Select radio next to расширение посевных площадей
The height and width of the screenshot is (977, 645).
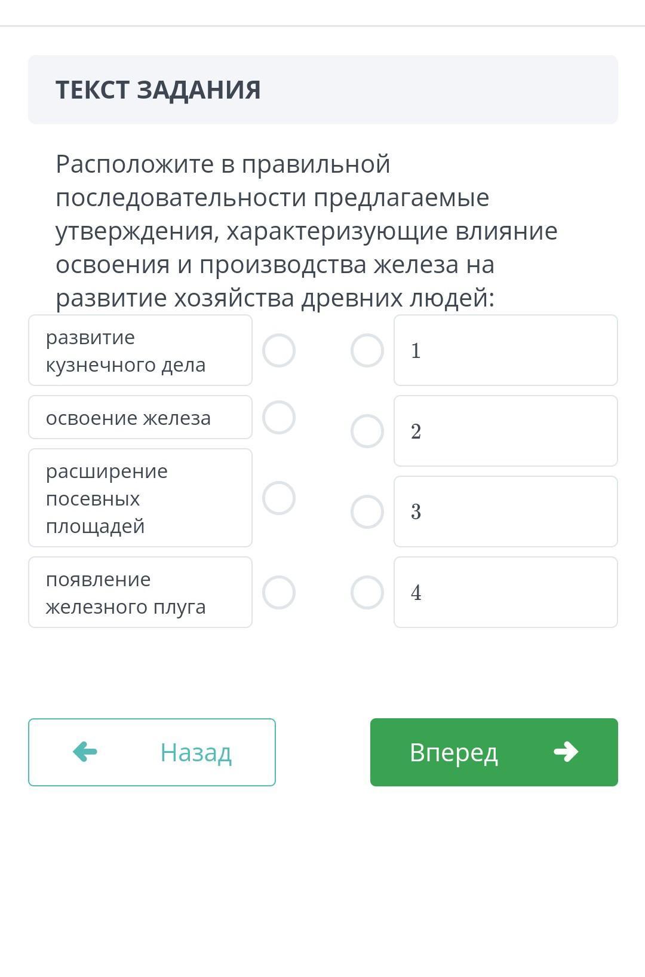click(279, 498)
